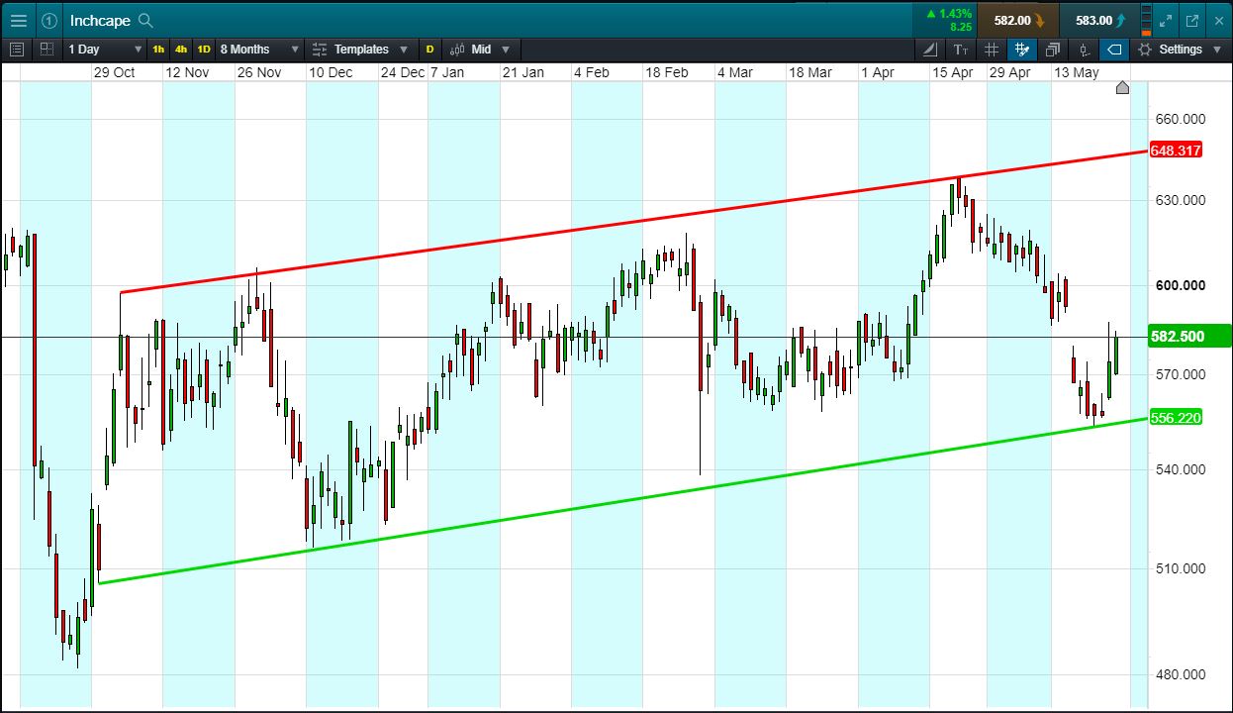The width and height of the screenshot is (1233, 713).
Task: Click the sell price 582.00 button
Action: click(x=1018, y=20)
